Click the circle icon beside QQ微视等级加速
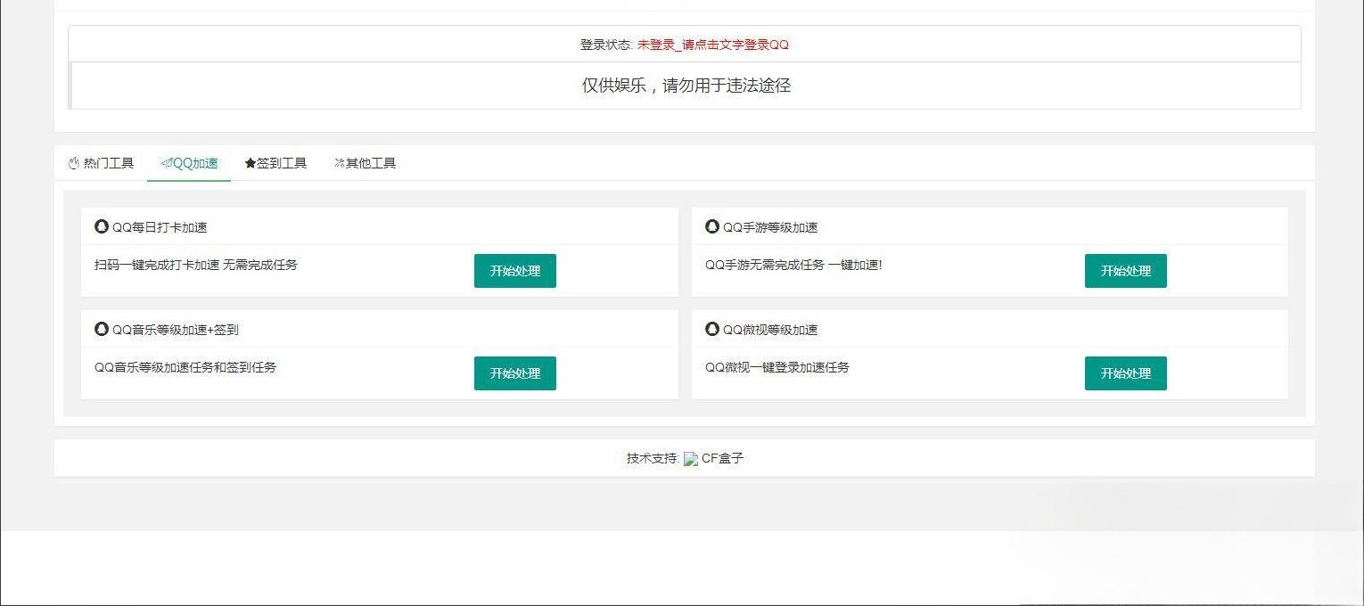This screenshot has height=606, width=1364. [x=711, y=329]
